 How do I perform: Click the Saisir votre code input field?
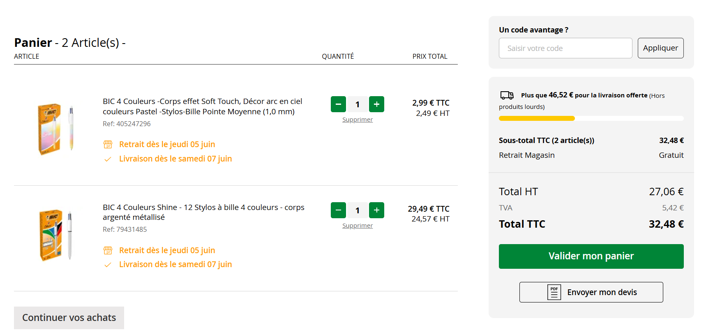565,48
